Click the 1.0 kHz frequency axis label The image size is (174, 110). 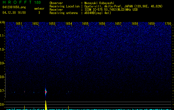click(2, 50)
